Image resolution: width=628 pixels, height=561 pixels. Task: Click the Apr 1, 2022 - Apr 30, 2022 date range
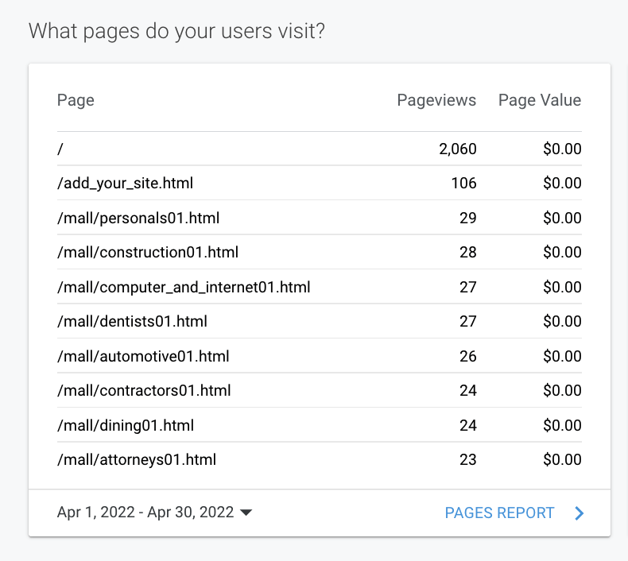[145, 513]
